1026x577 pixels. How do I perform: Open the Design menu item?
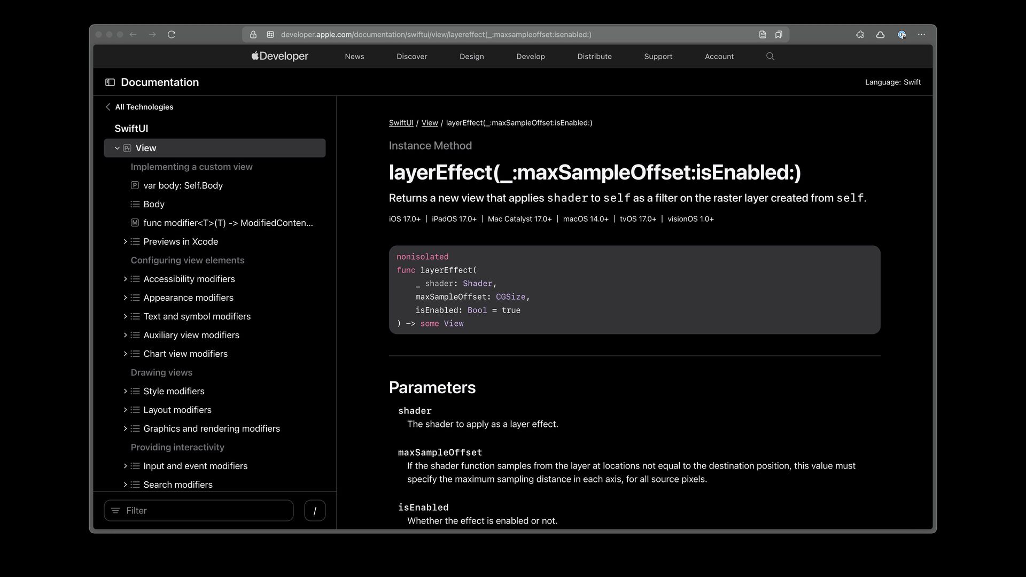coord(472,57)
